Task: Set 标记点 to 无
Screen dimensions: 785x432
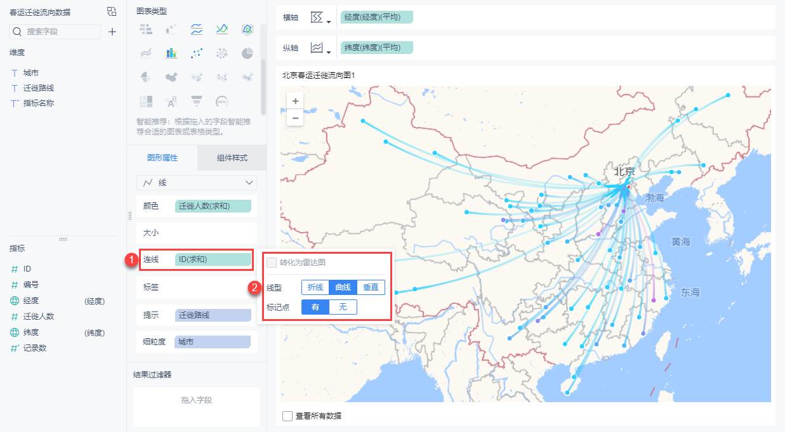Action: 343,307
